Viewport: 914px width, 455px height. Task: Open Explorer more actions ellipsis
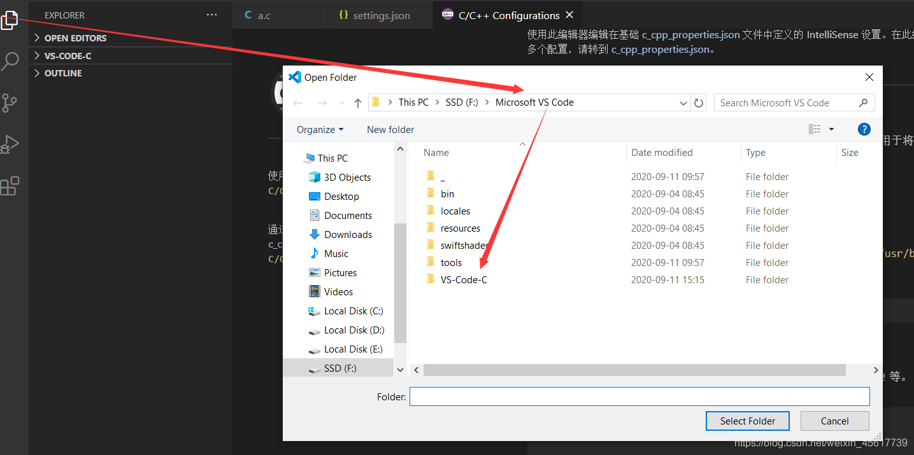(x=212, y=15)
